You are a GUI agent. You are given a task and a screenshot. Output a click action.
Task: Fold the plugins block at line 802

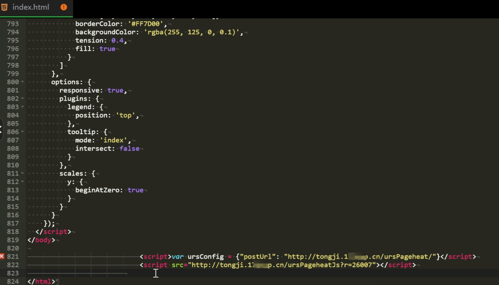[22, 98]
